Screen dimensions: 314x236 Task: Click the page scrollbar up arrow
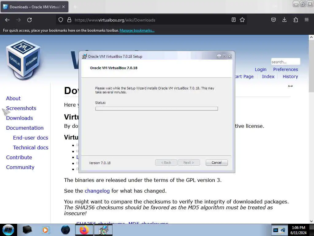tap(311, 37)
